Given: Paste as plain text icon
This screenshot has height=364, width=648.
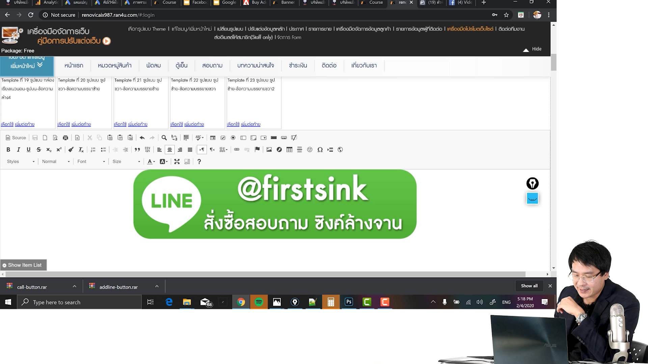Looking at the screenshot, I should point(120,138).
